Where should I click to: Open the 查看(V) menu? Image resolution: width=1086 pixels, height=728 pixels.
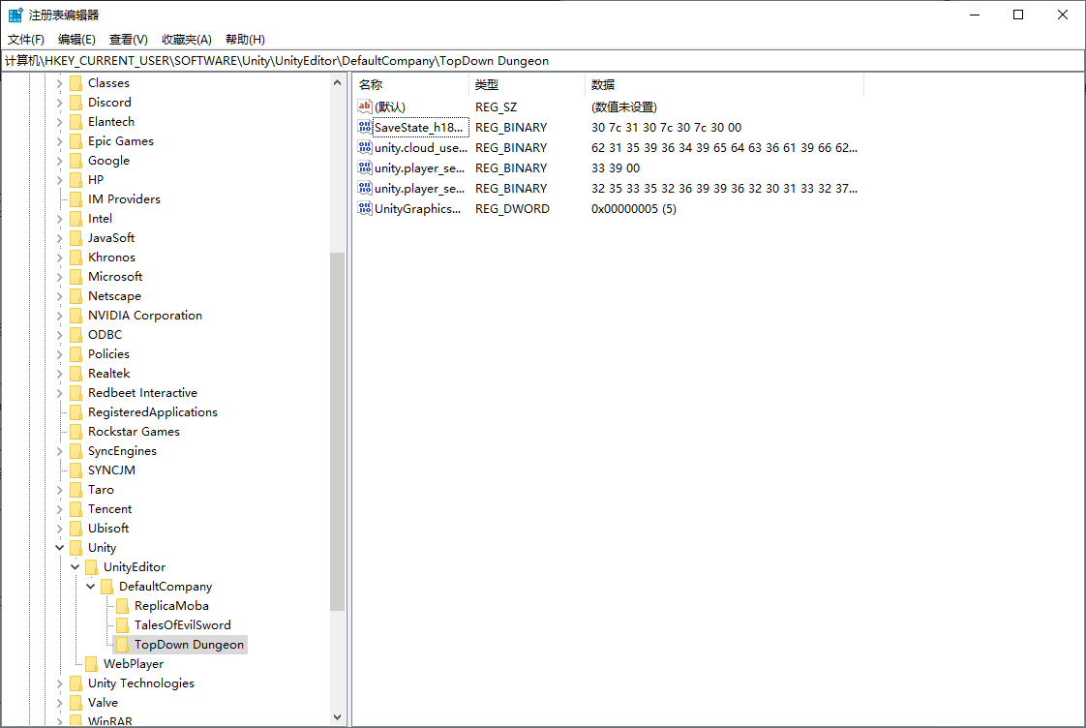[128, 40]
